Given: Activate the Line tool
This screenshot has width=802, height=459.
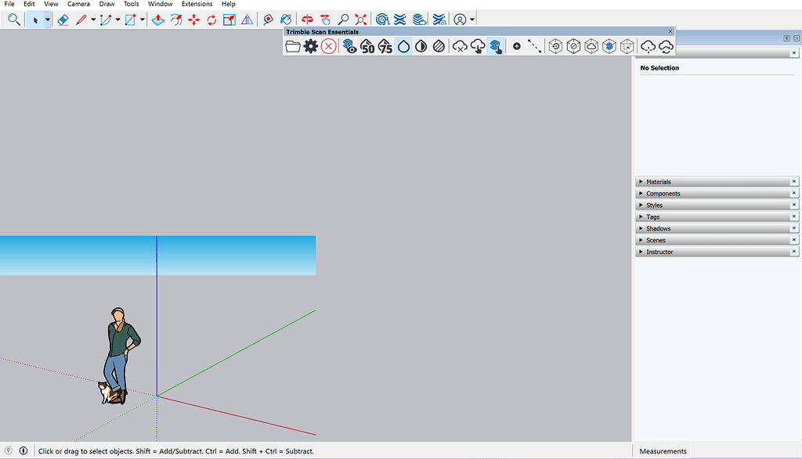Looking at the screenshot, I should pyautogui.click(x=81, y=19).
